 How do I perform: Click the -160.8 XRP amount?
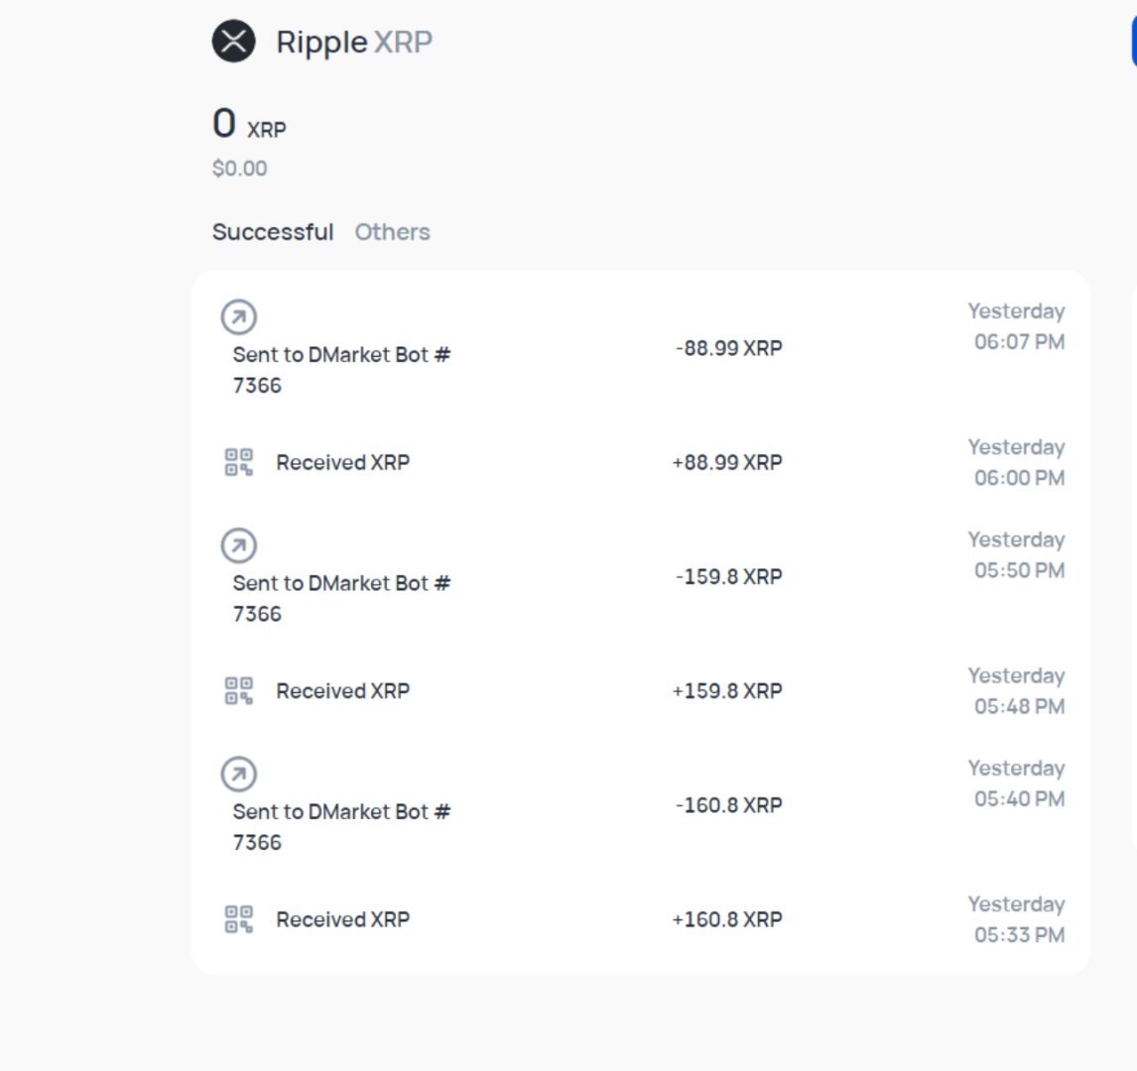click(728, 805)
